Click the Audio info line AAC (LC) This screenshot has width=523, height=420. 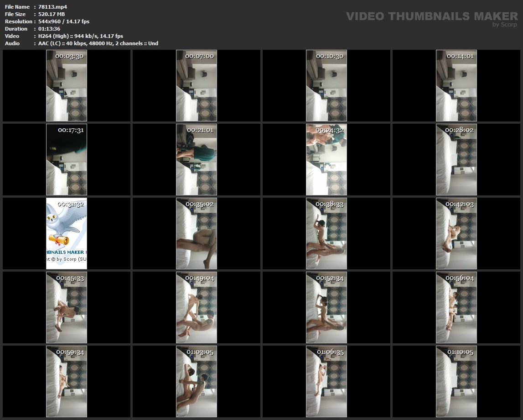(x=98, y=43)
